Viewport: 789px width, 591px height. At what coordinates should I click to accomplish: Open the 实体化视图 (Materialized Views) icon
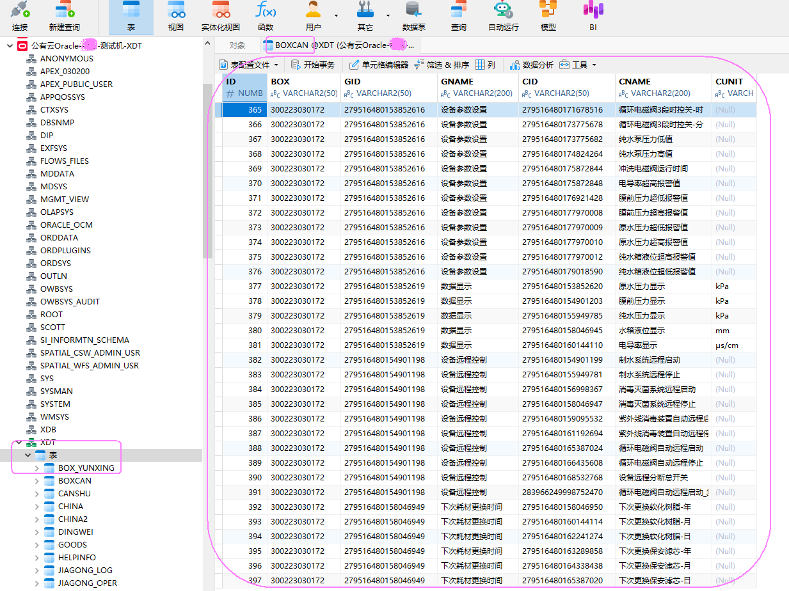click(221, 16)
